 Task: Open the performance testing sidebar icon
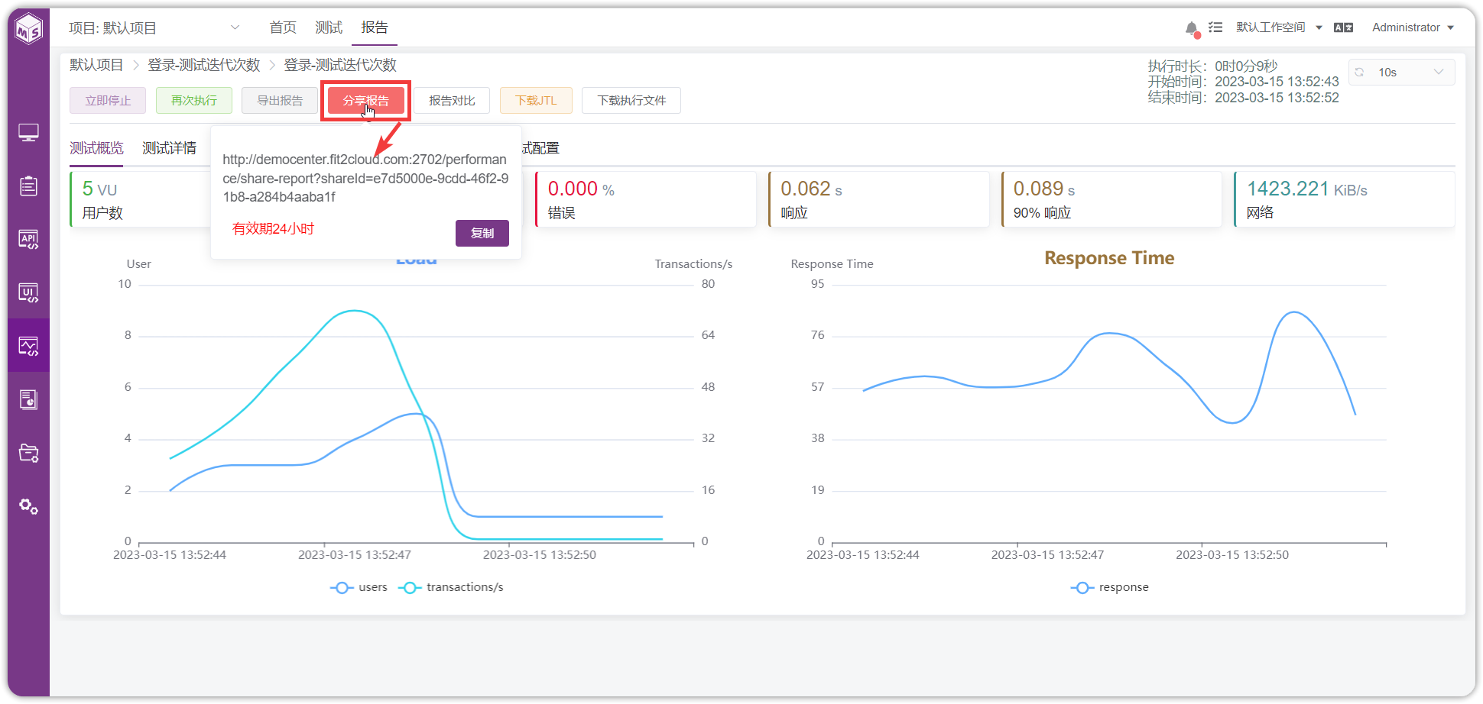tap(28, 346)
